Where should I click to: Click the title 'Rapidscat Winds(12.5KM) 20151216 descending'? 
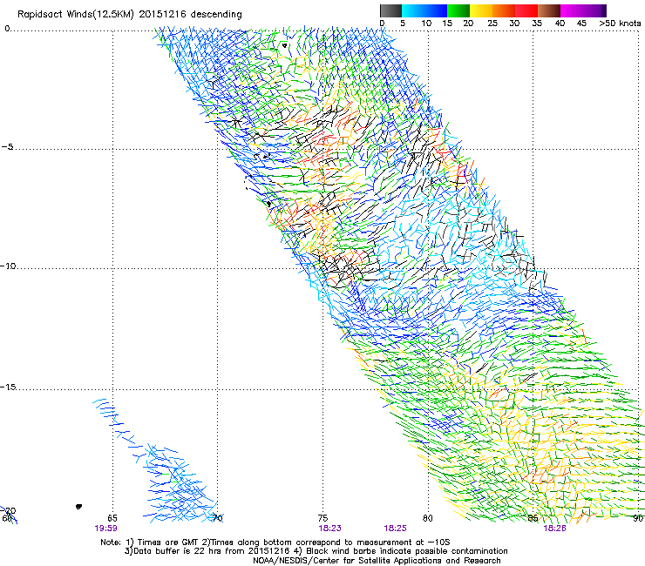point(130,14)
